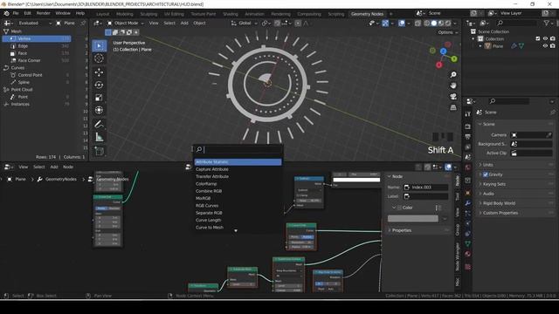The image size is (559, 314).
Task: Select the Rotate tool
Action: [x=99, y=85]
